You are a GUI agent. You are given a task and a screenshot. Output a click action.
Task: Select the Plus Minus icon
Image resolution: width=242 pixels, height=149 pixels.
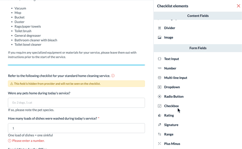pos(159,144)
